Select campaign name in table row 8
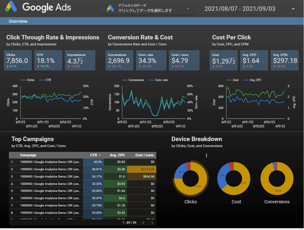The image size is (304, 230). [51, 213]
